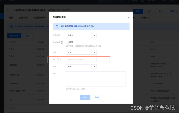
Task: Switch to the 容器管理 tab
Action: point(23,18)
